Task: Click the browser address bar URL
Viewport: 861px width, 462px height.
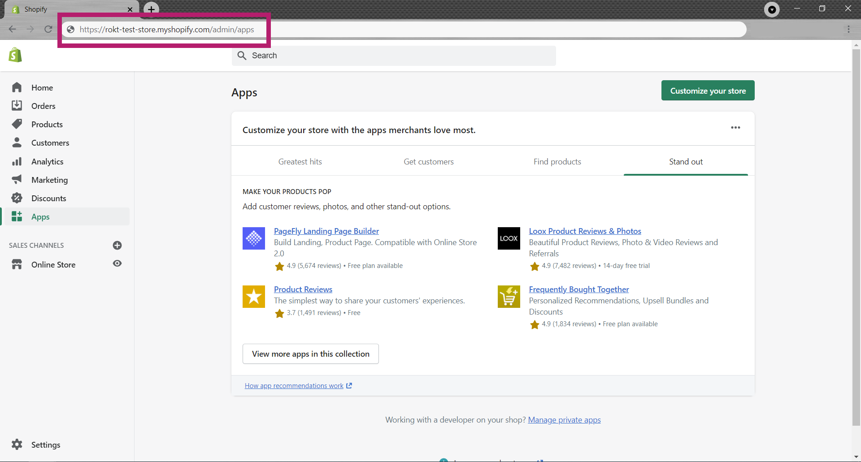Action: (167, 30)
